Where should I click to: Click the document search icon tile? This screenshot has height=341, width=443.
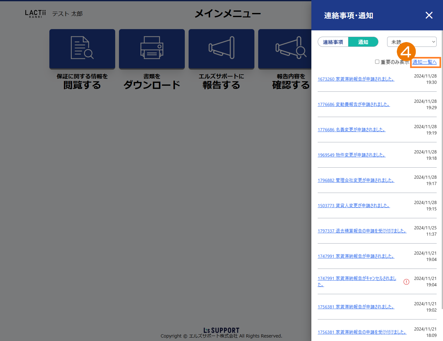[x=82, y=48]
